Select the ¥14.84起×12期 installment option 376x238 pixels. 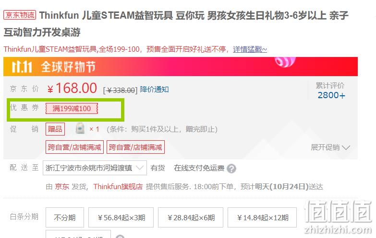[x=262, y=217]
